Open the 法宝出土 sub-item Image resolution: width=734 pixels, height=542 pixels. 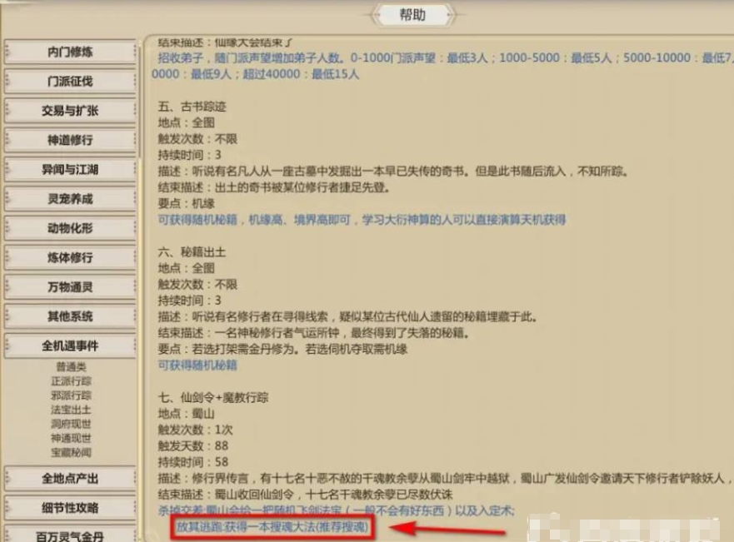pos(71,410)
